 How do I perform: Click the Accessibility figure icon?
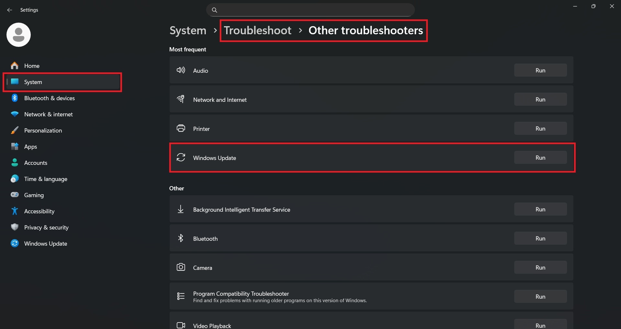pos(15,211)
